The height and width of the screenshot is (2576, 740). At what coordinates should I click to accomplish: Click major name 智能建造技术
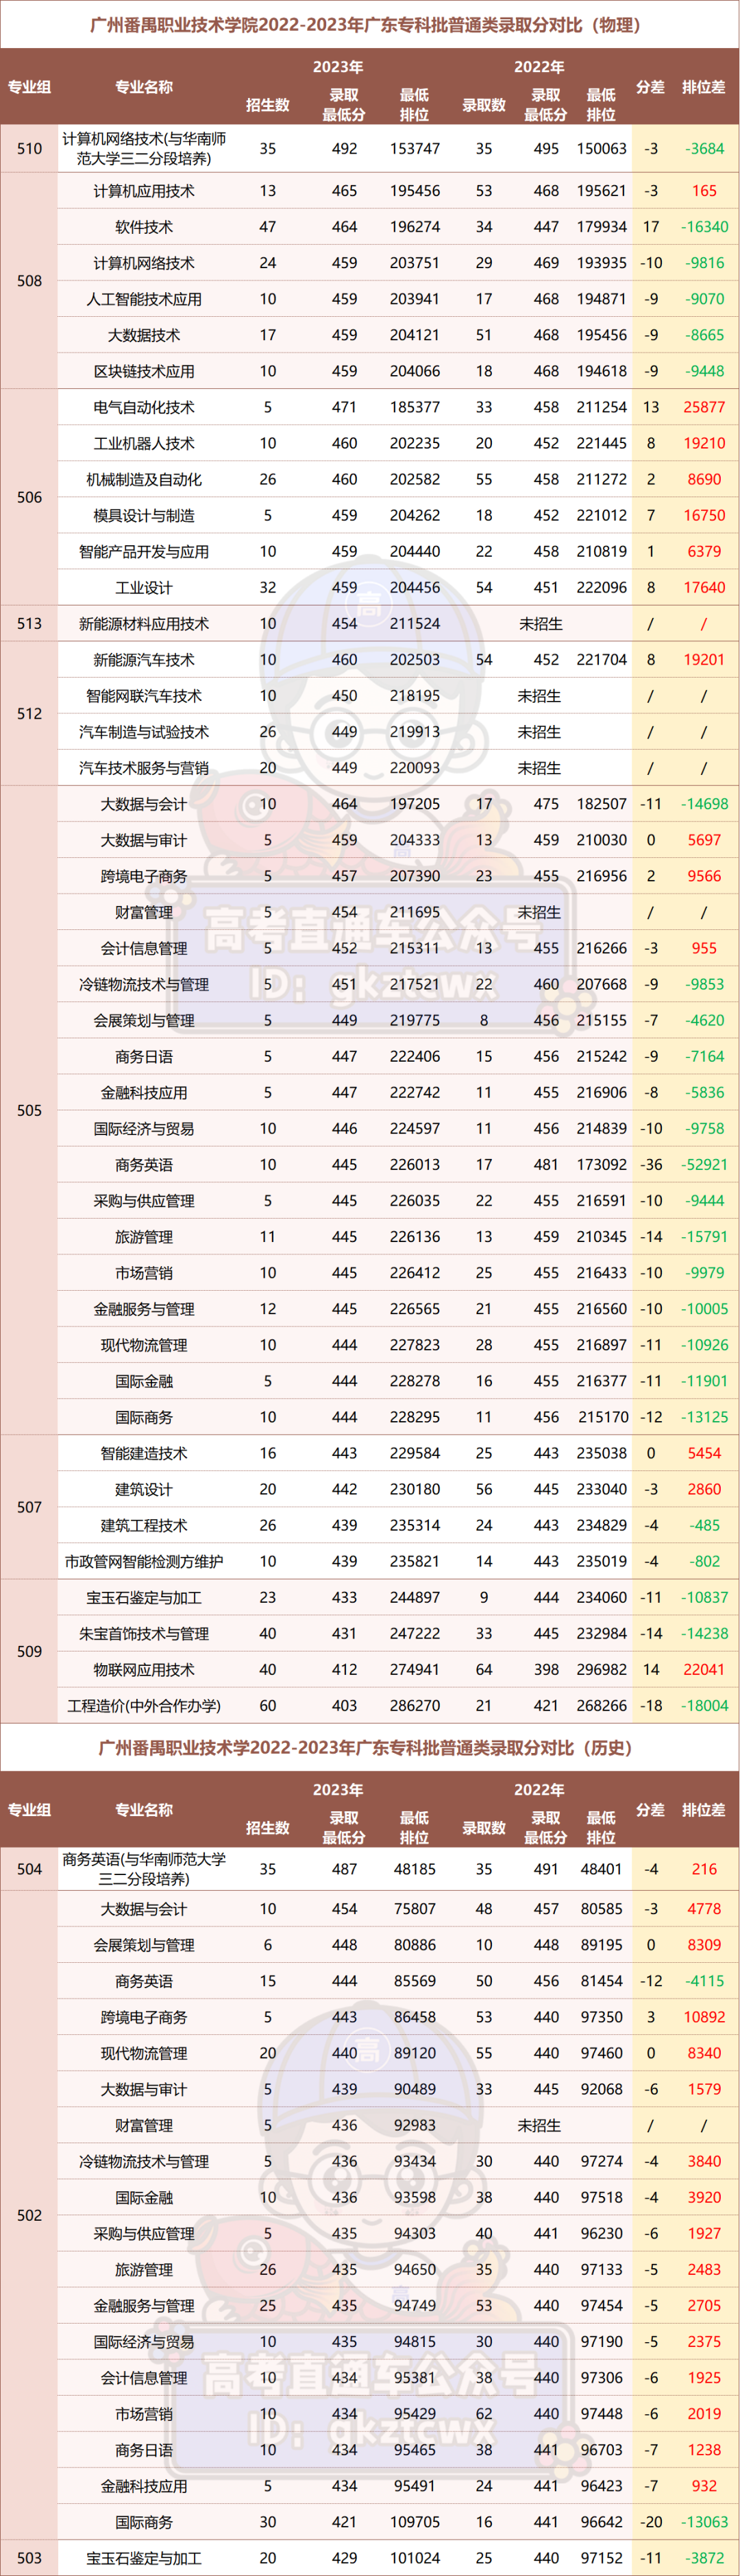(x=144, y=1453)
